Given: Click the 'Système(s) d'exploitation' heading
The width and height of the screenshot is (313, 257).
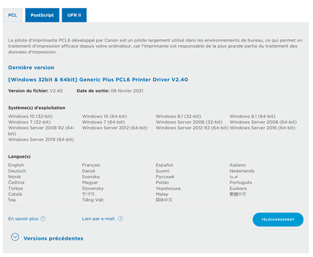Looking at the screenshot, I should coord(36,108).
